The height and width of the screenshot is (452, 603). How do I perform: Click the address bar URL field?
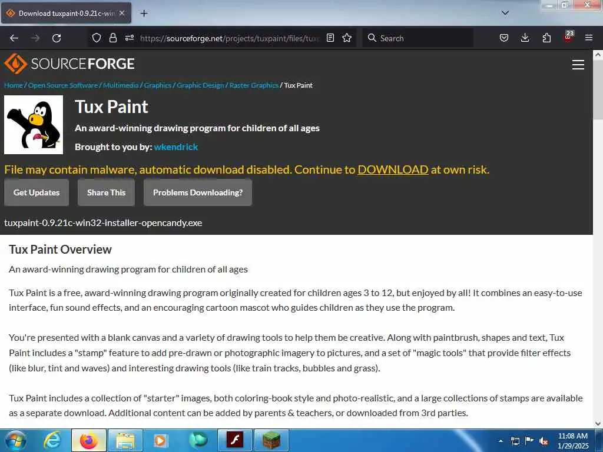tap(229, 38)
